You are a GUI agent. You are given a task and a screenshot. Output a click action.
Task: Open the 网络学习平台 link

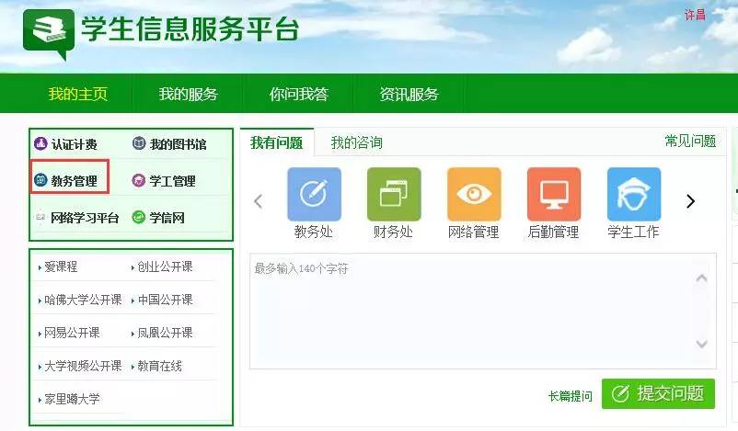click(85, 218)
